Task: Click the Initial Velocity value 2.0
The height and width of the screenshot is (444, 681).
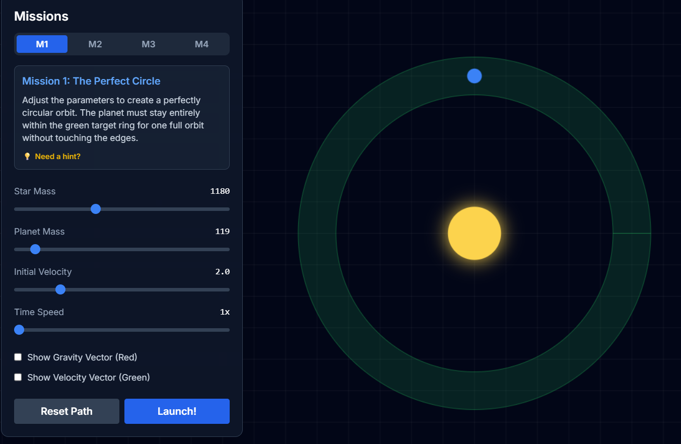Action: point(222,272)
